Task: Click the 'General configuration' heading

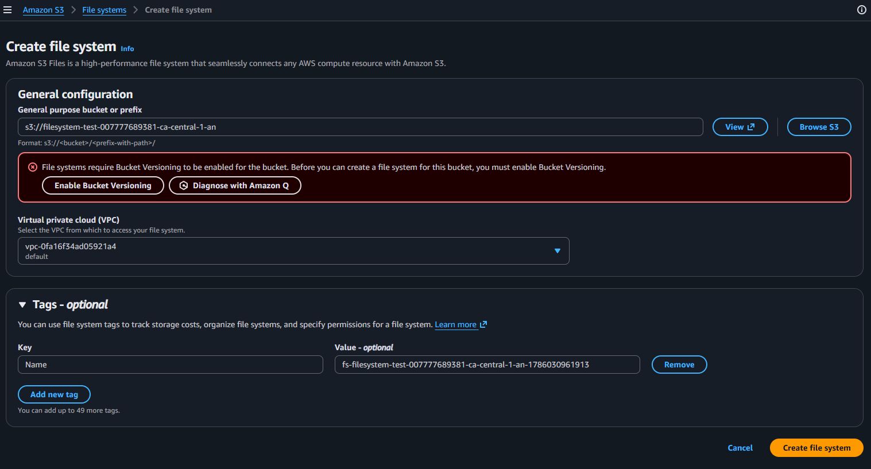Action: (75, 94)
